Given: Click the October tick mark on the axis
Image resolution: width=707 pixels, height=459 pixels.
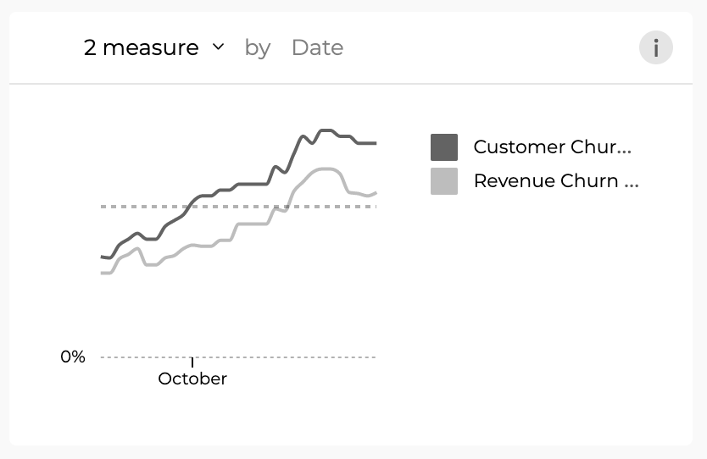Looking at the screenshot, I should coord(192,362).
